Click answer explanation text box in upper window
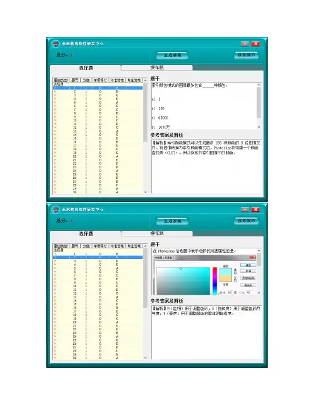 click(x=206, y=166)
